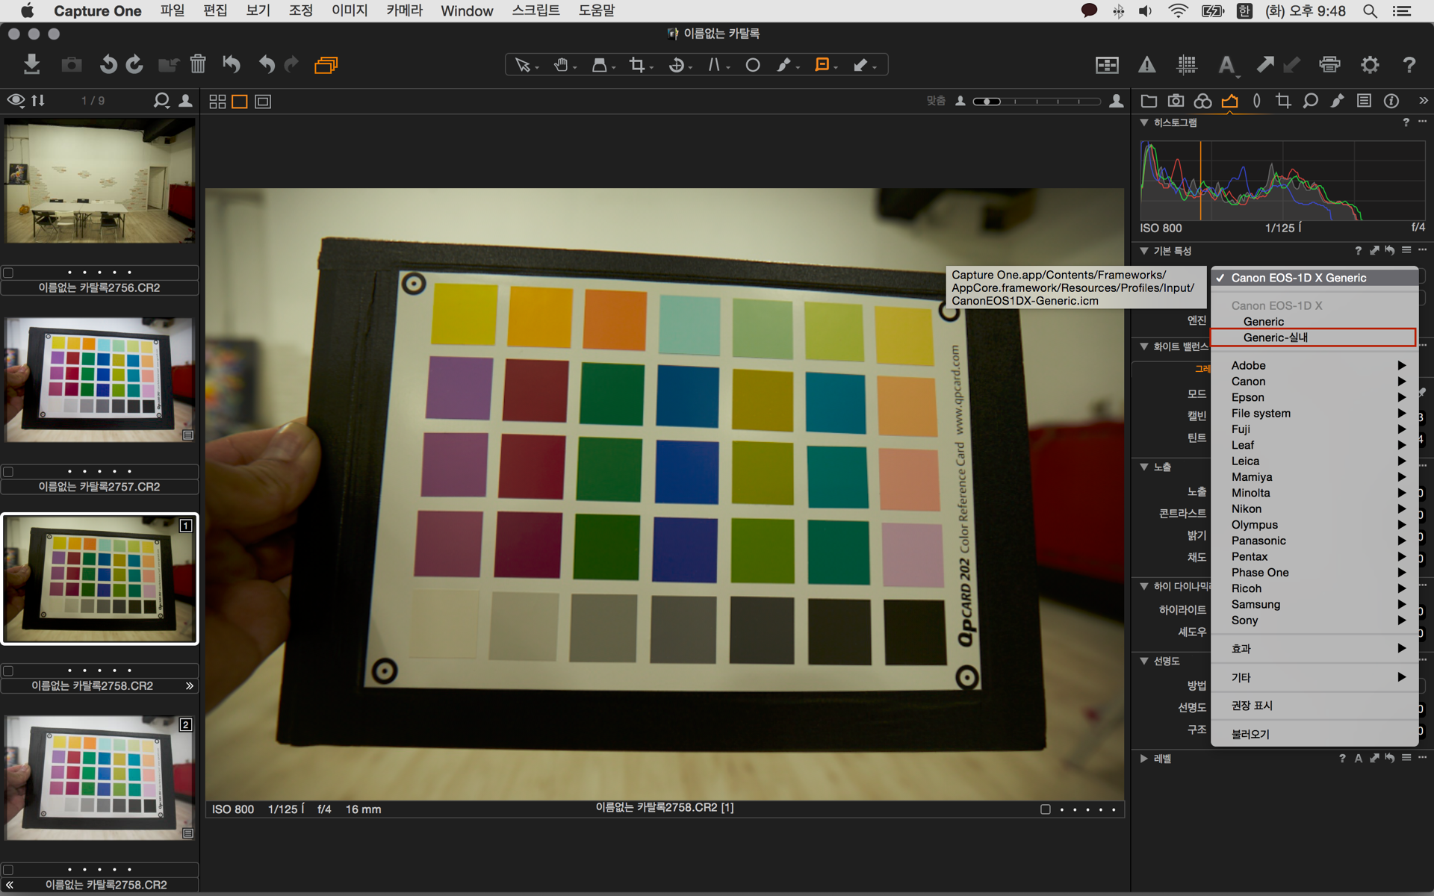Check the box for thumbnail 2756.CR2
Image resolution: width=1434 pixels, height=896 pixels.
pyautogui.click(x=8, y=273)
